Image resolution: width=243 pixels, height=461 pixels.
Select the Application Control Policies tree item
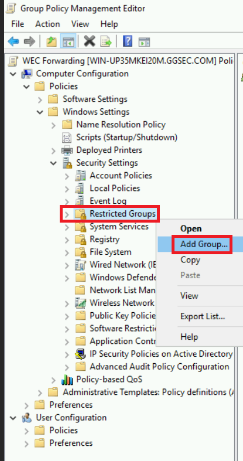123,342
